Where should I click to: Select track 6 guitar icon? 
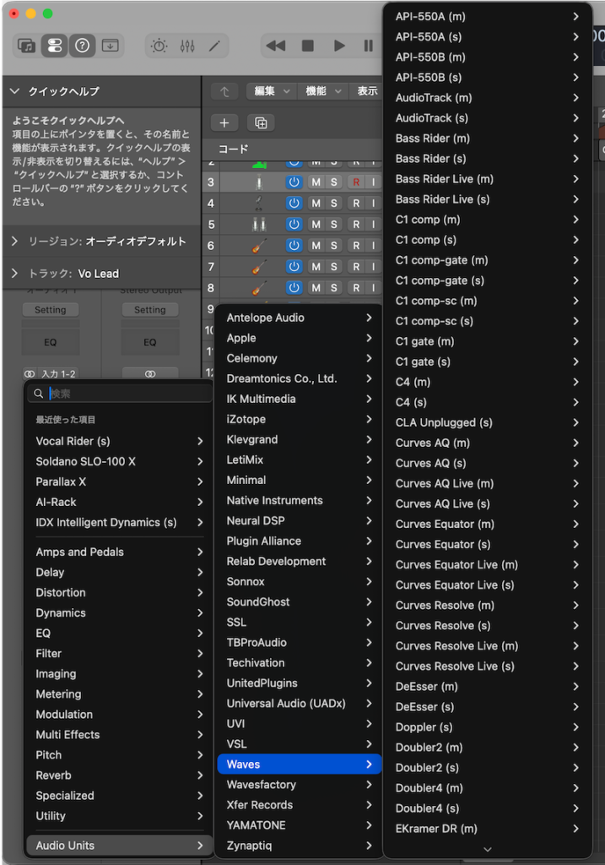[x=259, y=246]
